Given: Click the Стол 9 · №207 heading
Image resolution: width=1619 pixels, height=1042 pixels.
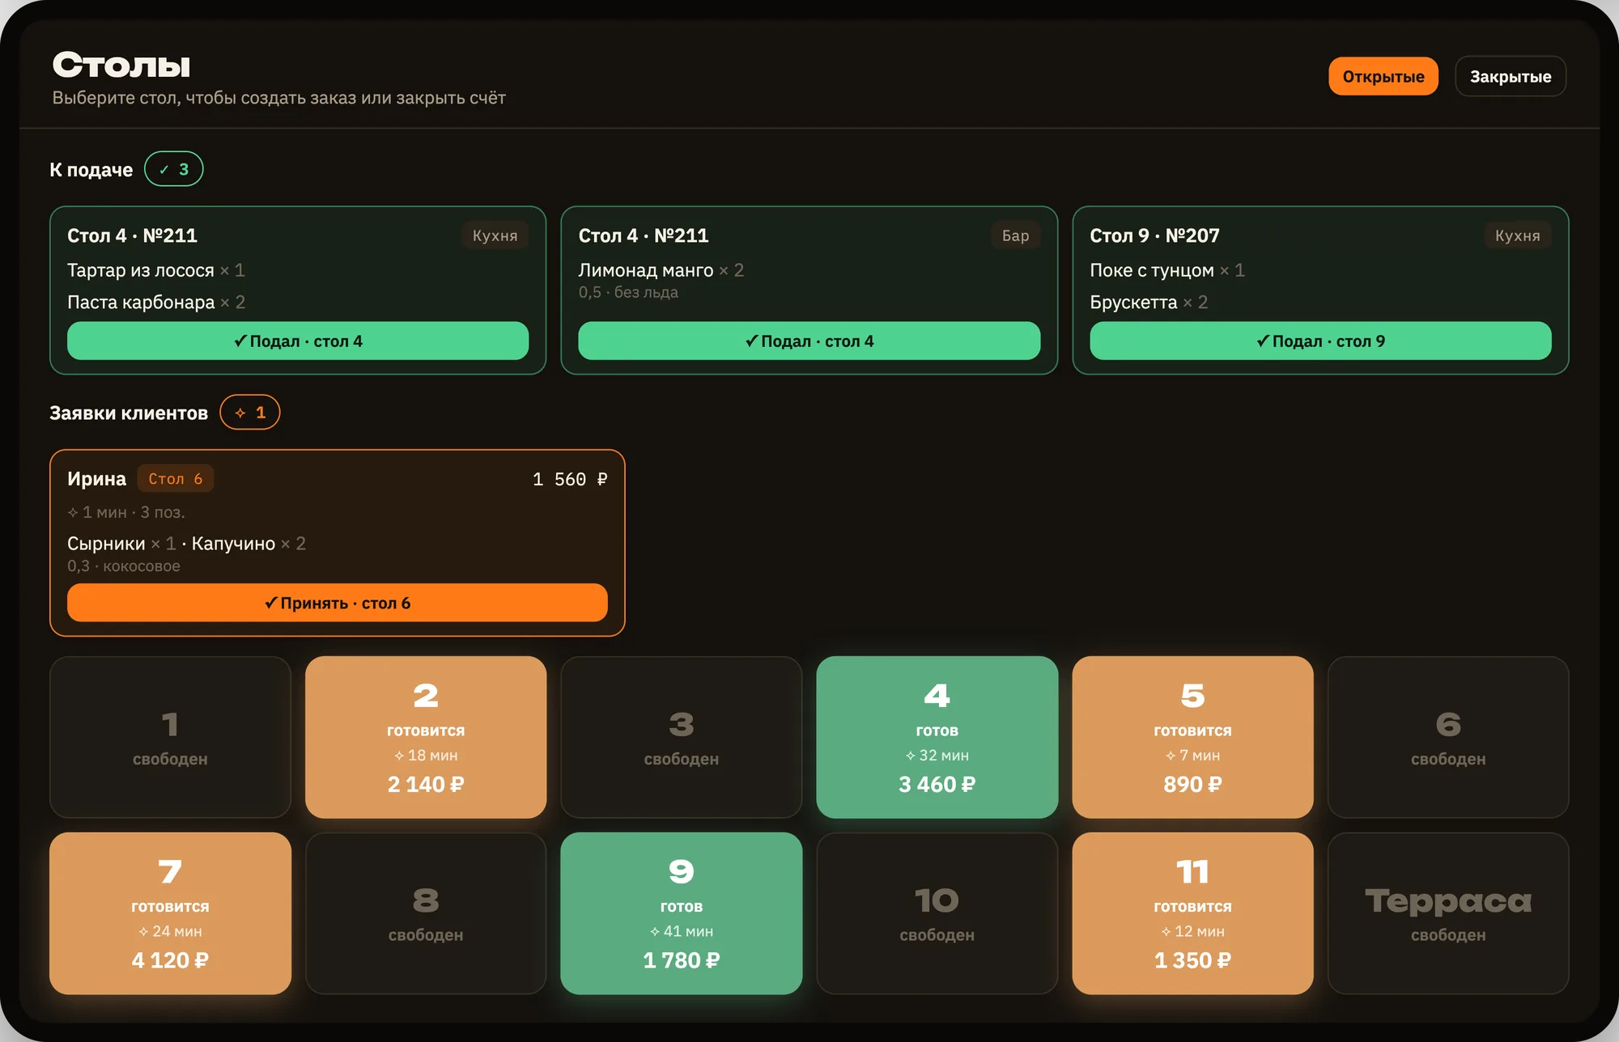Looking at the screenshot, I should click(1154, 235).
